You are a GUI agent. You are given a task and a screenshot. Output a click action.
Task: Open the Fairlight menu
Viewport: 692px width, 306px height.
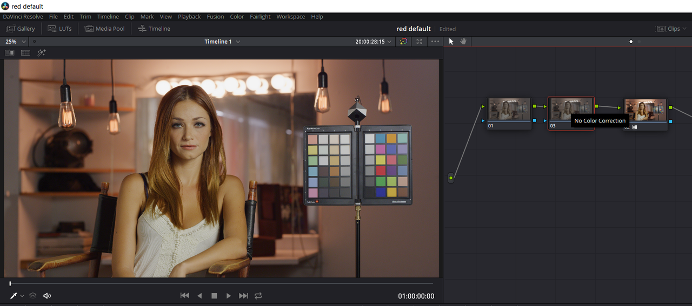pos(260,17)
